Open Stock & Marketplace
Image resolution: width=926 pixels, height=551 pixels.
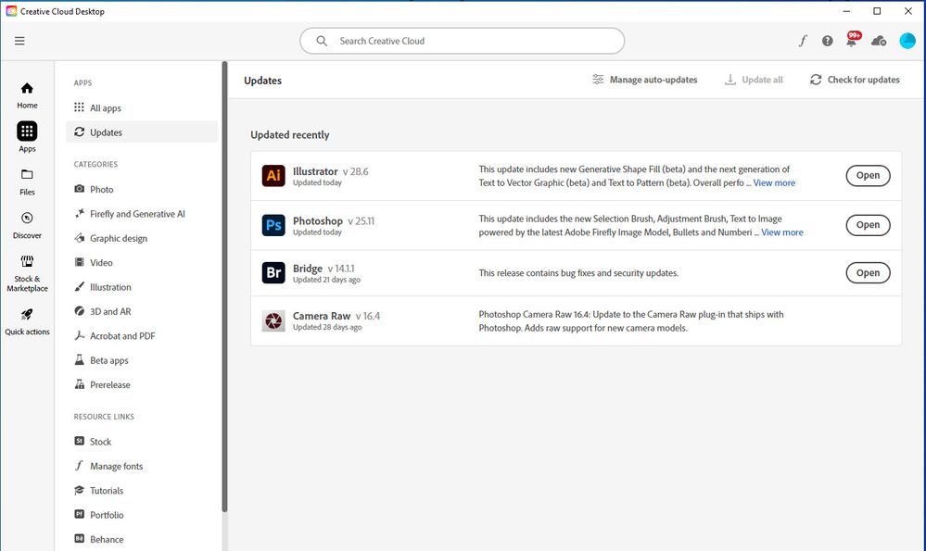pyautogui.click(x=27, y=274)
